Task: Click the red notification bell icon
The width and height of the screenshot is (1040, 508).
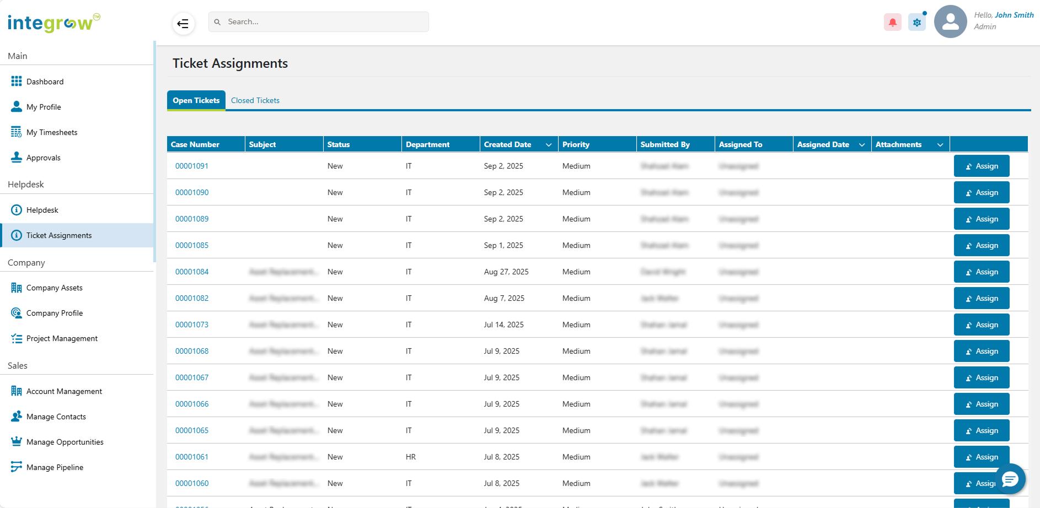Action: [x=892, y=23]
